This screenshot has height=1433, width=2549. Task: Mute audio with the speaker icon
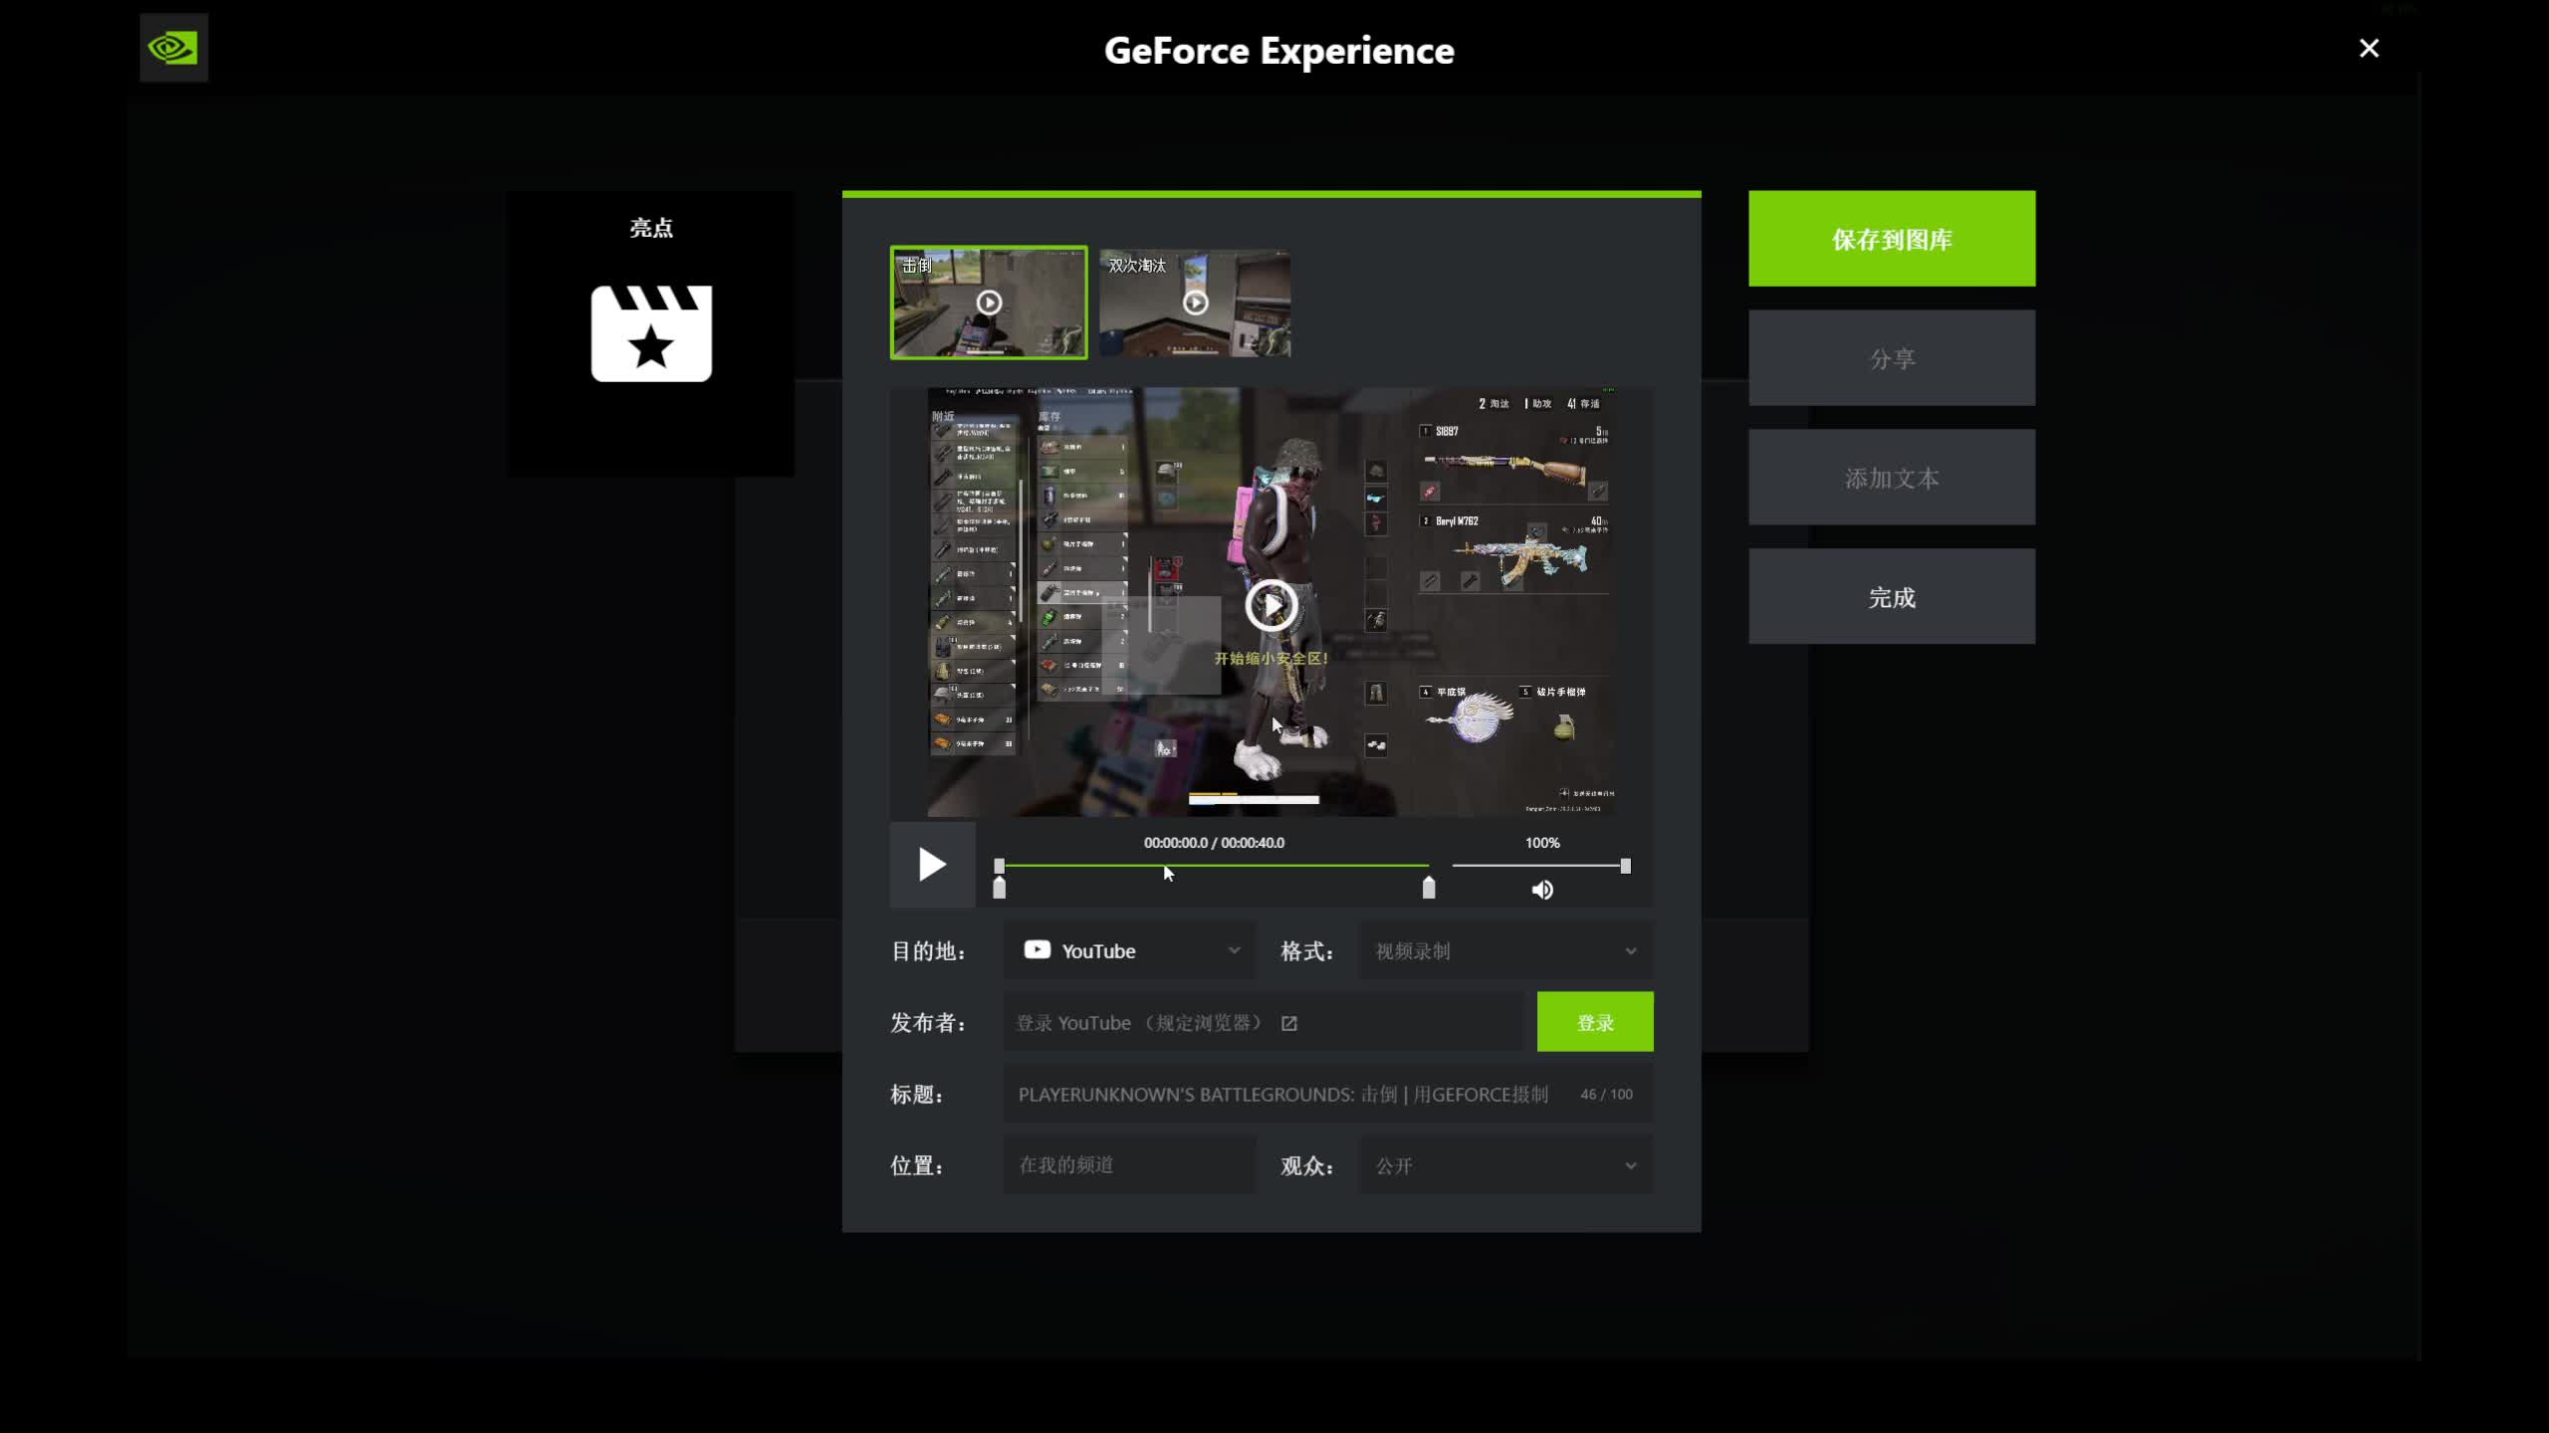click(x=1541, y=890)
